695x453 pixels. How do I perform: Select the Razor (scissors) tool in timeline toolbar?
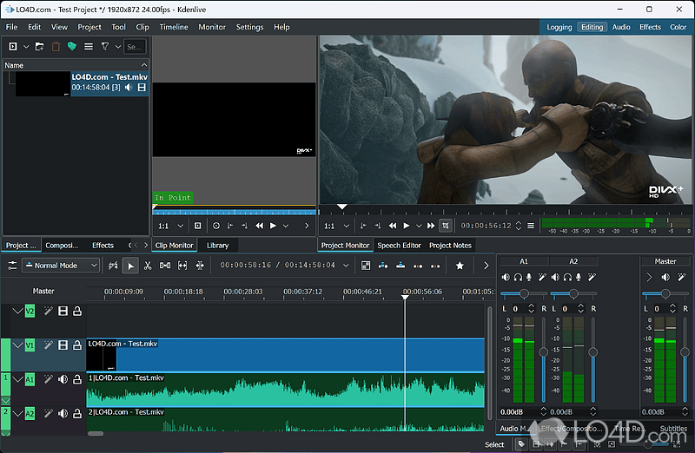click(x=148, y=266)
